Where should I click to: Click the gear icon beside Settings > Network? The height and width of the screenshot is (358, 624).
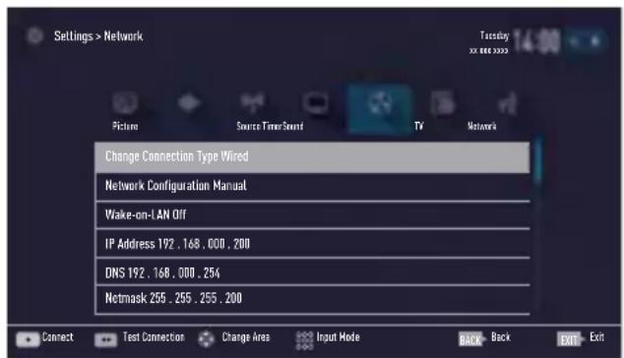click(x=34, y=36)
